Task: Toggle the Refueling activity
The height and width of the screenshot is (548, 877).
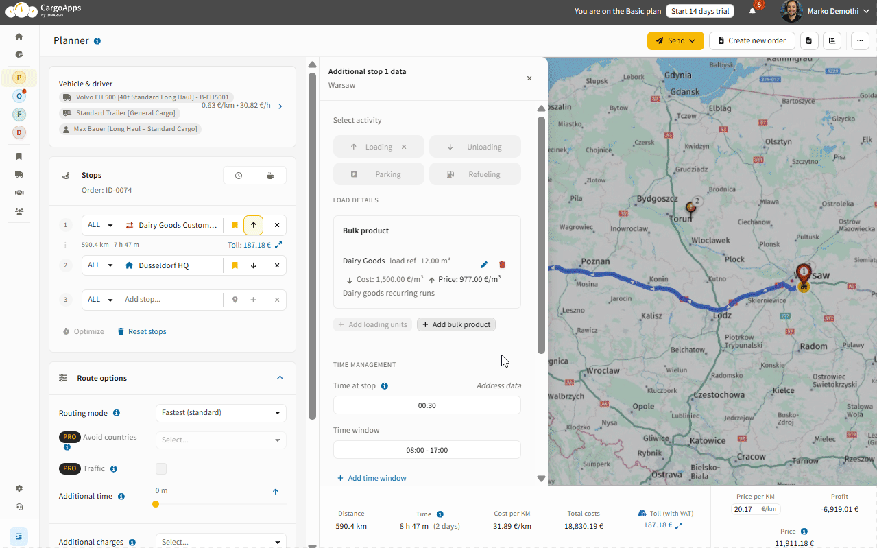Action: tap(475, 174)
